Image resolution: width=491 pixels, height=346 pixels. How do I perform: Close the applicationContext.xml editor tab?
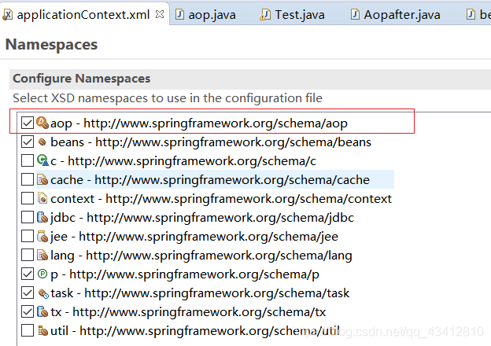point(160,14)
